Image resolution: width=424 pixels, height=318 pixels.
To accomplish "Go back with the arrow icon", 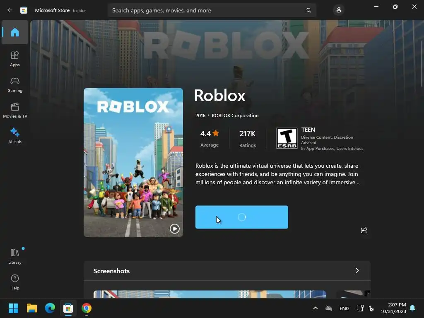I will [x=10, y=10].
